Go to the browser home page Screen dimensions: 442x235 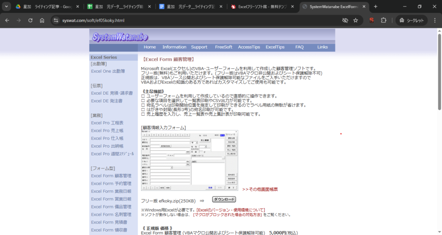42,20
